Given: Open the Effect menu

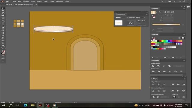Looking at the screenshot, I should tap(46, 1).
